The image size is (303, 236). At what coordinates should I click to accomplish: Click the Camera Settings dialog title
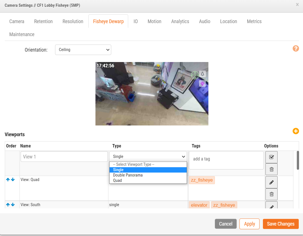click(x=42, y=5)
